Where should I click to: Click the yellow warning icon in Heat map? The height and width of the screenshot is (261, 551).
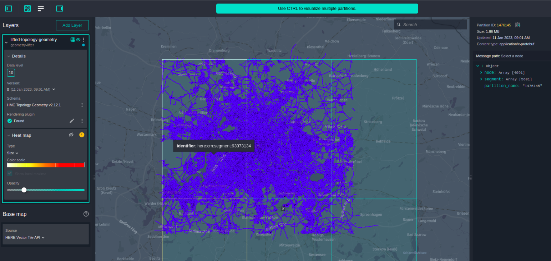(82, 135)
